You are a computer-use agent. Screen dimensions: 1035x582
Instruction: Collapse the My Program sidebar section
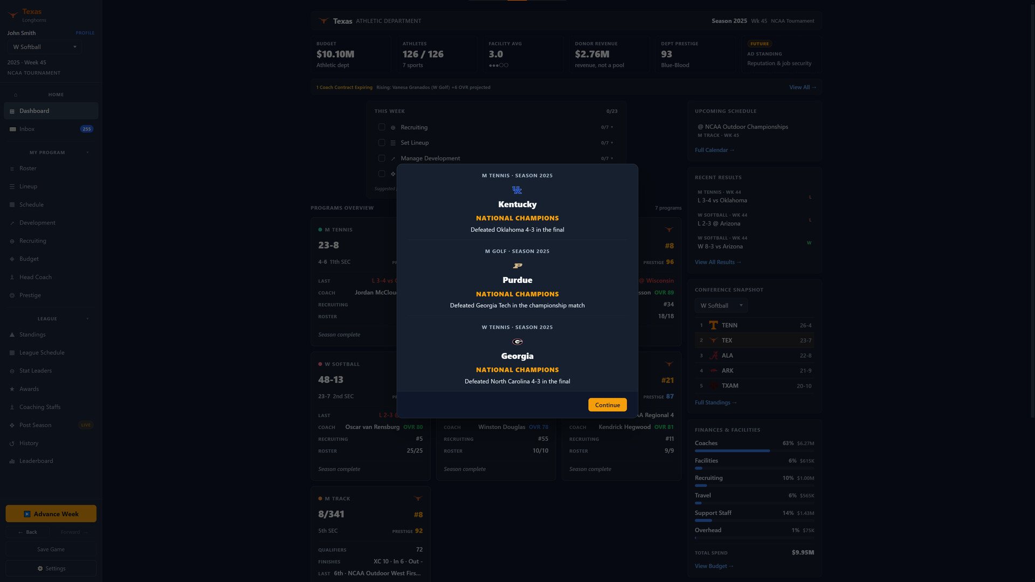pyautogui.click(x=88, y=153)
